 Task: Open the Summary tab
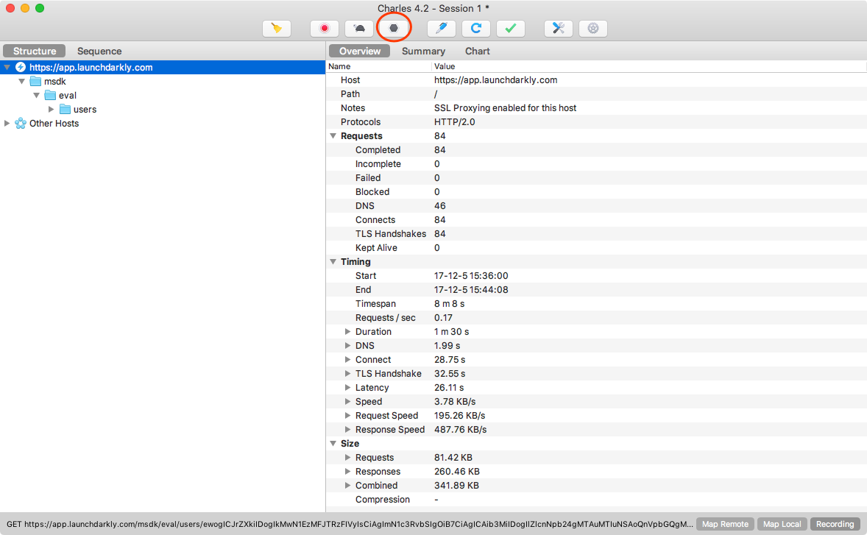point(423,51)
